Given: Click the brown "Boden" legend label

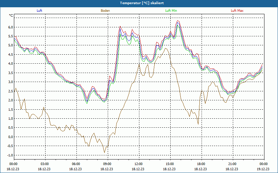Looking at the screenshot, I should pyautogui.click(x=105, y=11).
